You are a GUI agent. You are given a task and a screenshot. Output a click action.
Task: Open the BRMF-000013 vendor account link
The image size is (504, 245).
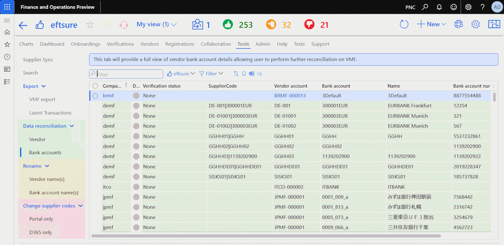tap(290, 96)
